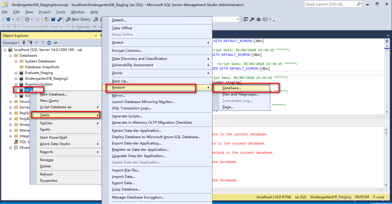
Task: Open the File menu
Action: pyautogui.click(x=5, y=12)
